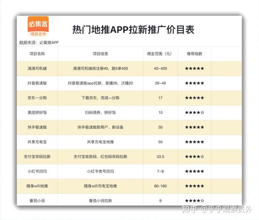
Task: Click the star rating in 京东一分购 row
Action: coord(195,98)
